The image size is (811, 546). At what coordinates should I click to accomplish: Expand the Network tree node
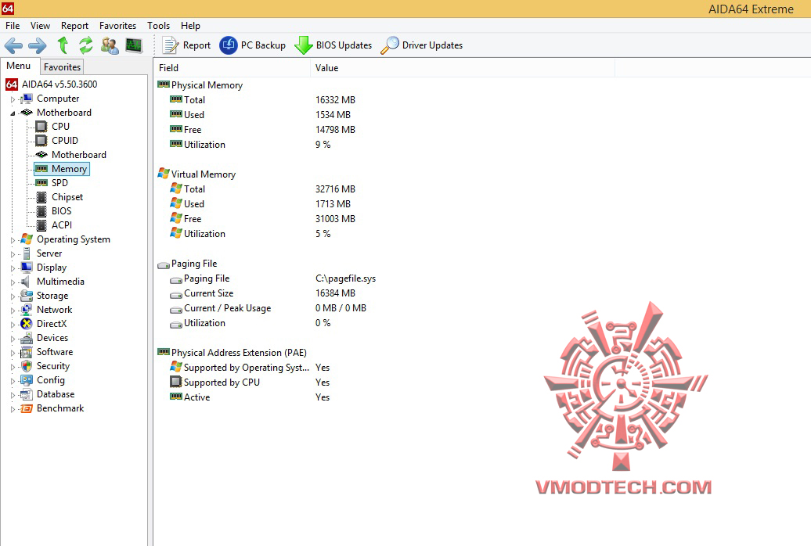tap(13, 311)
